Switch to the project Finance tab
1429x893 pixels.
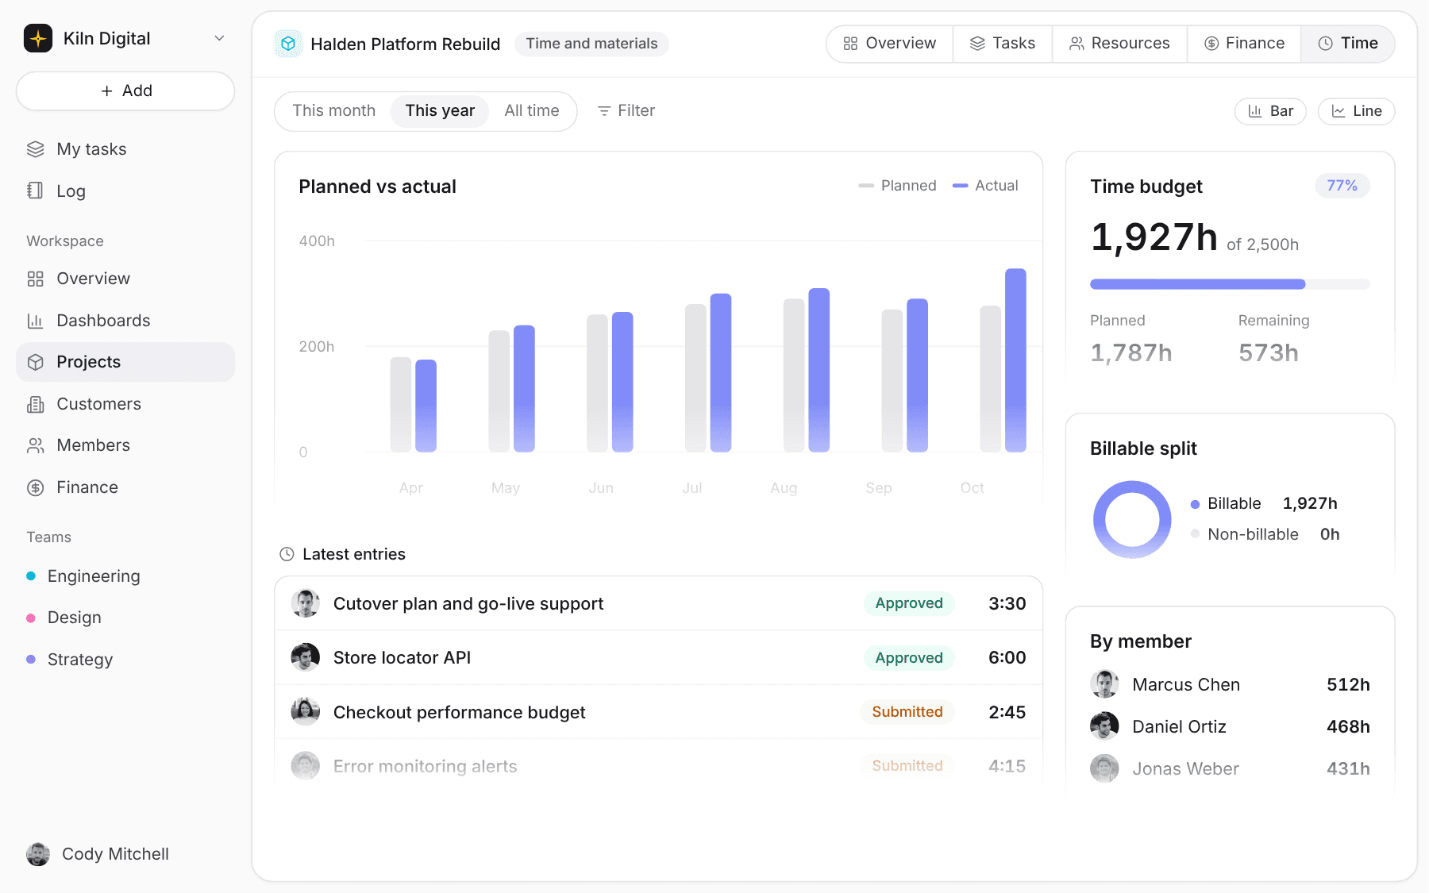[1244, 43]
